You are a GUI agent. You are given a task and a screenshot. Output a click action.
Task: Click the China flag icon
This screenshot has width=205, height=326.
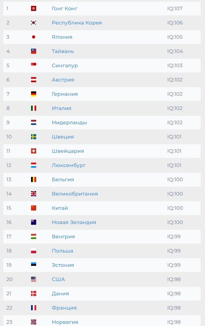click(x=34, y=208)
